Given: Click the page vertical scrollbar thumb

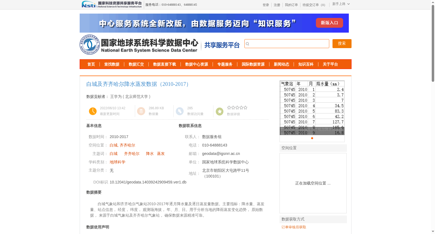Looking at the screenshot, I should coord(433,43).
